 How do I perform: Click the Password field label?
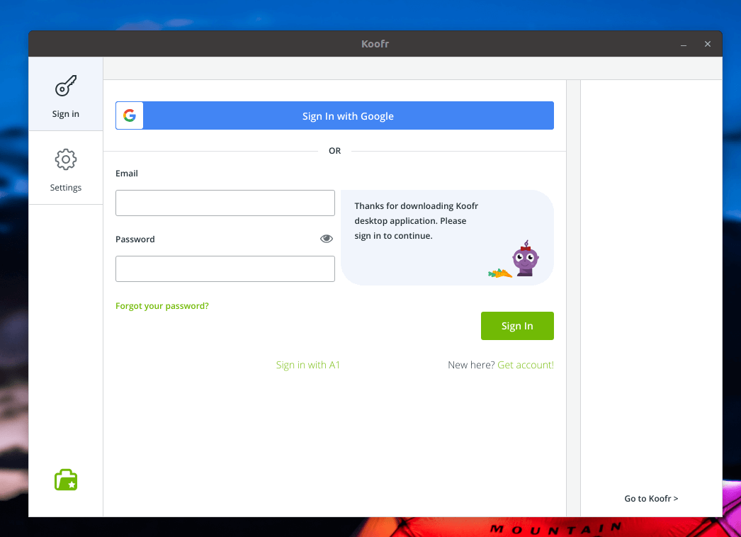pos(135,239)
